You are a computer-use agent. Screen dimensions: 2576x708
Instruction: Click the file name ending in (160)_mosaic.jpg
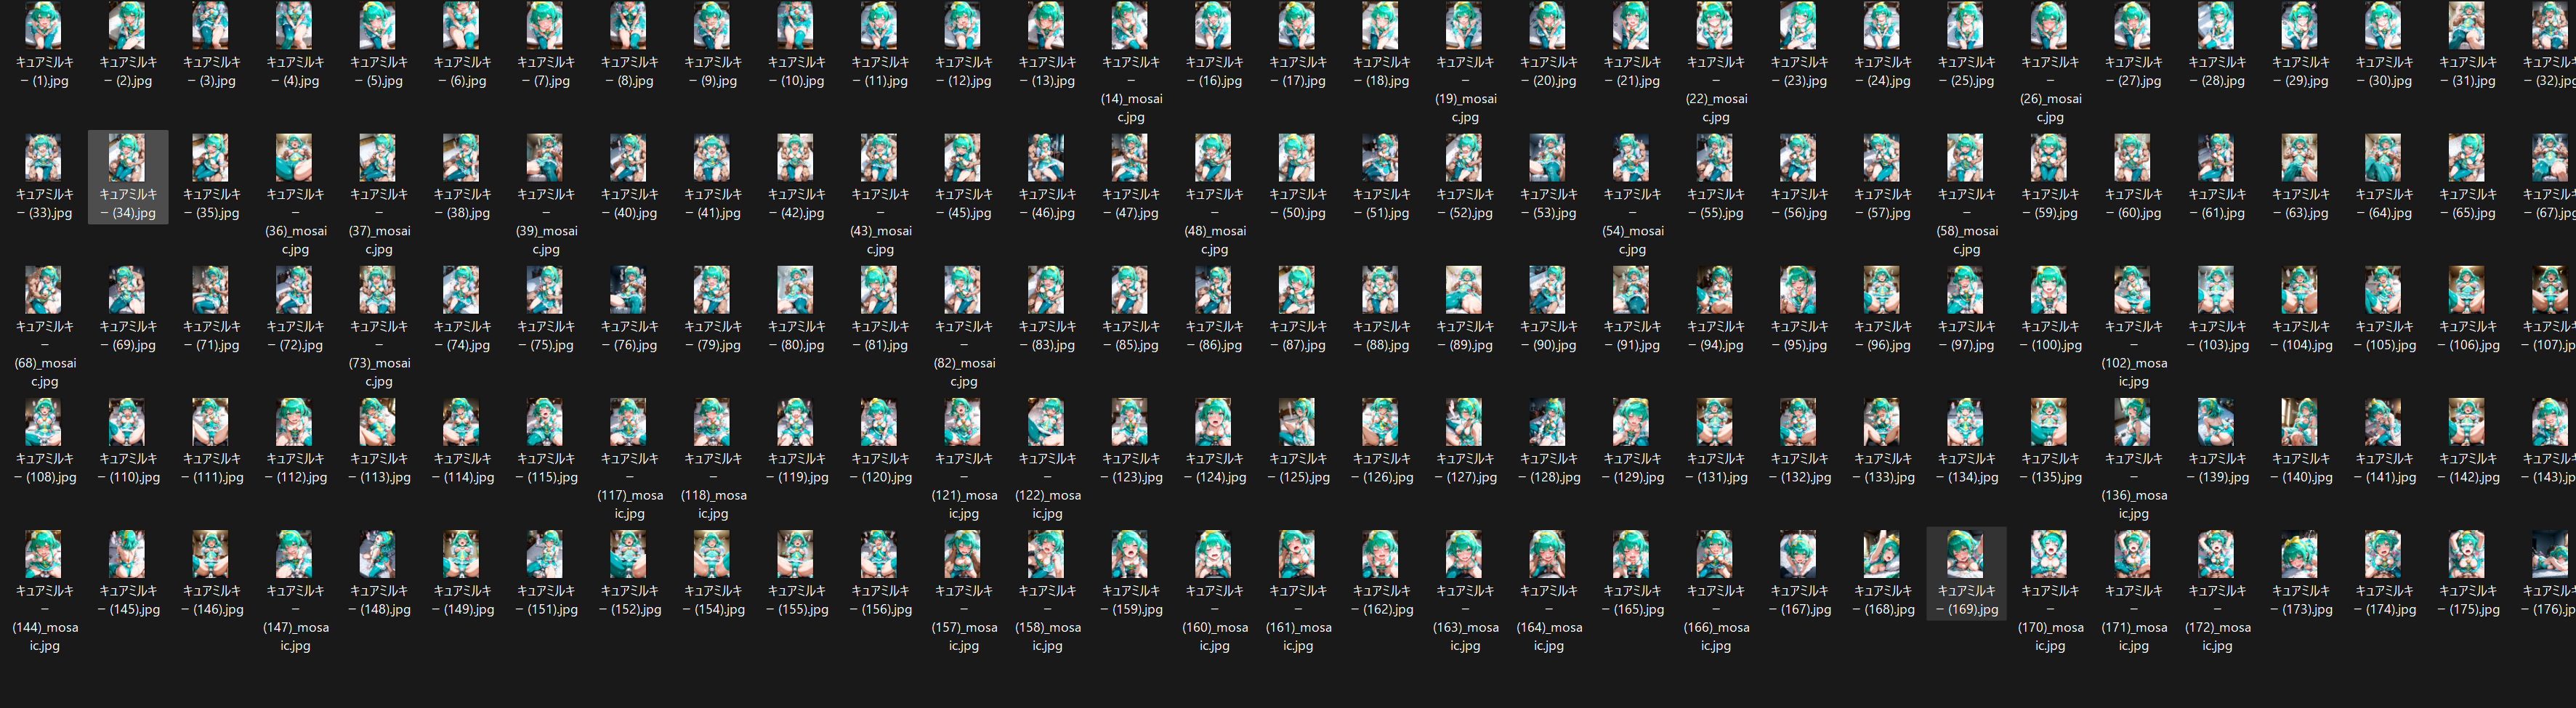[x=1214, y=617]
